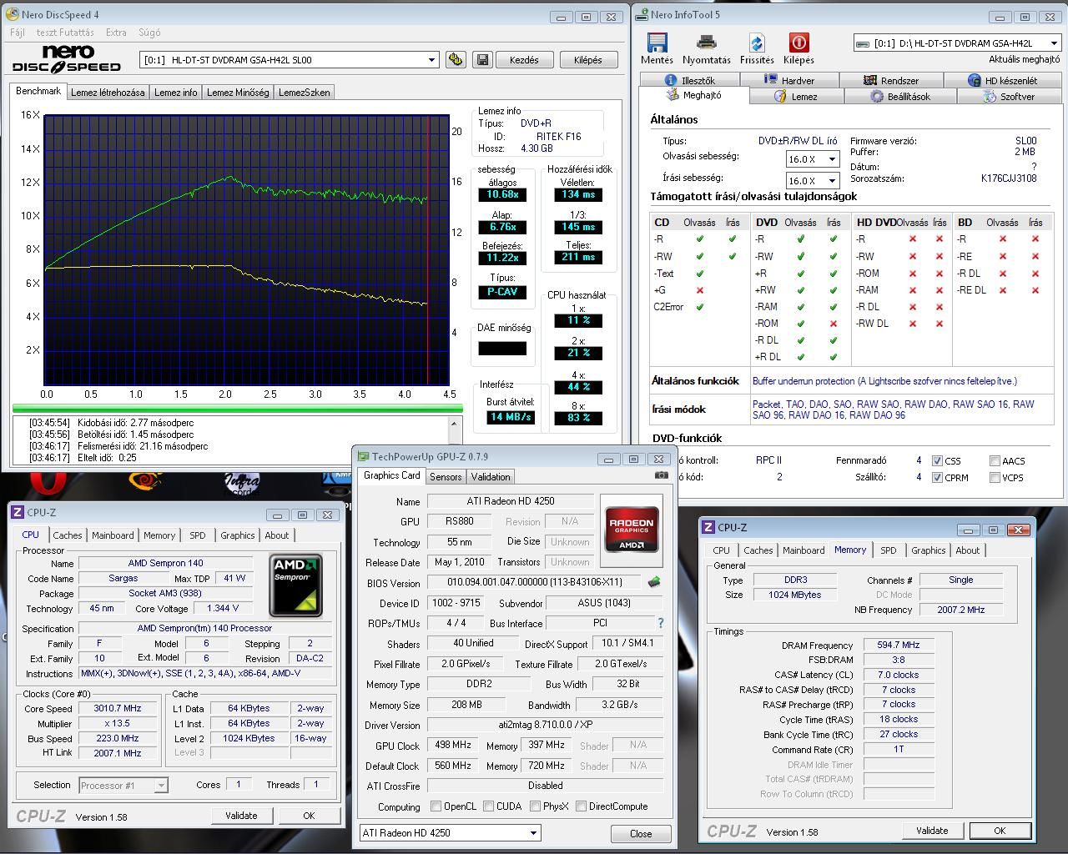The width and height of the screenshot is (1068, 854).
Task: Click the swirl desktop icon beside Opera
Action: (x=145, y=481)
